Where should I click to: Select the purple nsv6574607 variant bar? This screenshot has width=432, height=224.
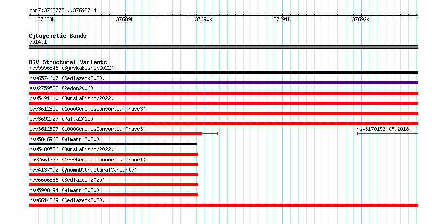point(223,83)
